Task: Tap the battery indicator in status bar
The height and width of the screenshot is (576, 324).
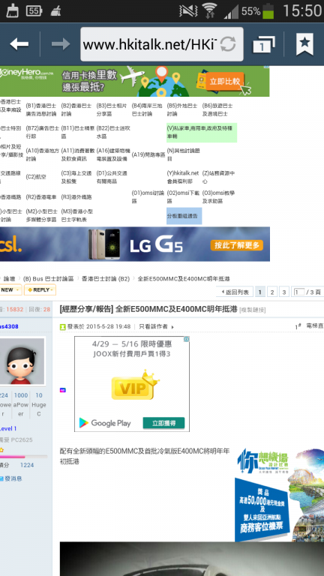Action: [268, 10]
